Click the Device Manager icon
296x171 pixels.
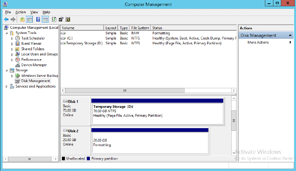coord(17,65)
